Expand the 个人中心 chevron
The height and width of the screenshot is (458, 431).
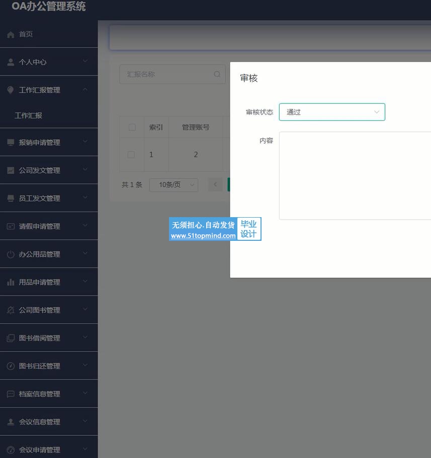point(85,61)
